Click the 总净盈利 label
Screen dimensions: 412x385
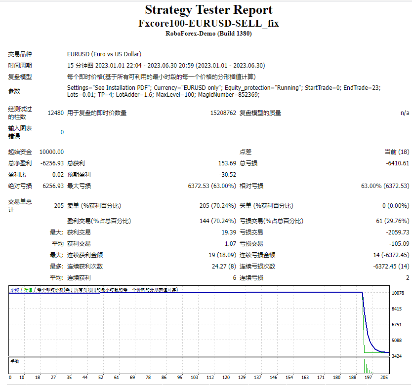(x=20, y=163)
